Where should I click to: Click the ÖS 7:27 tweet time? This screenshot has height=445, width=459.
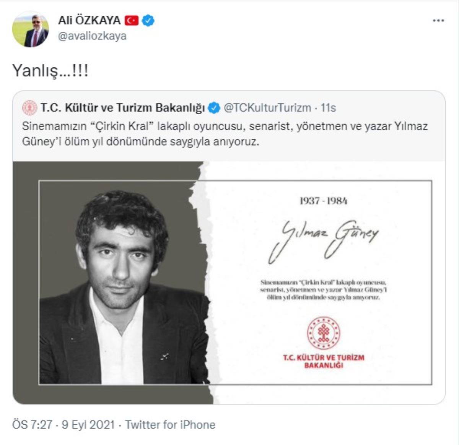(x=32, y=425)
